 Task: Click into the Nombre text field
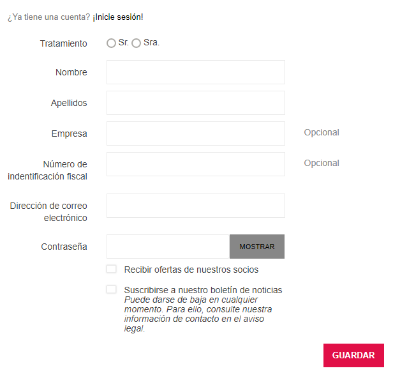[195, 72]
